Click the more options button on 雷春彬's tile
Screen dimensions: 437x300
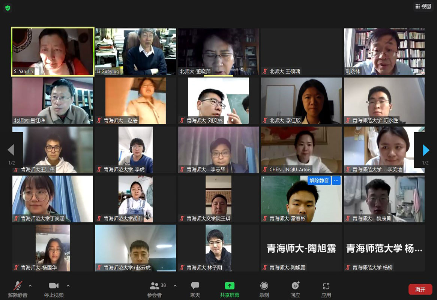(x=336, y=181)
